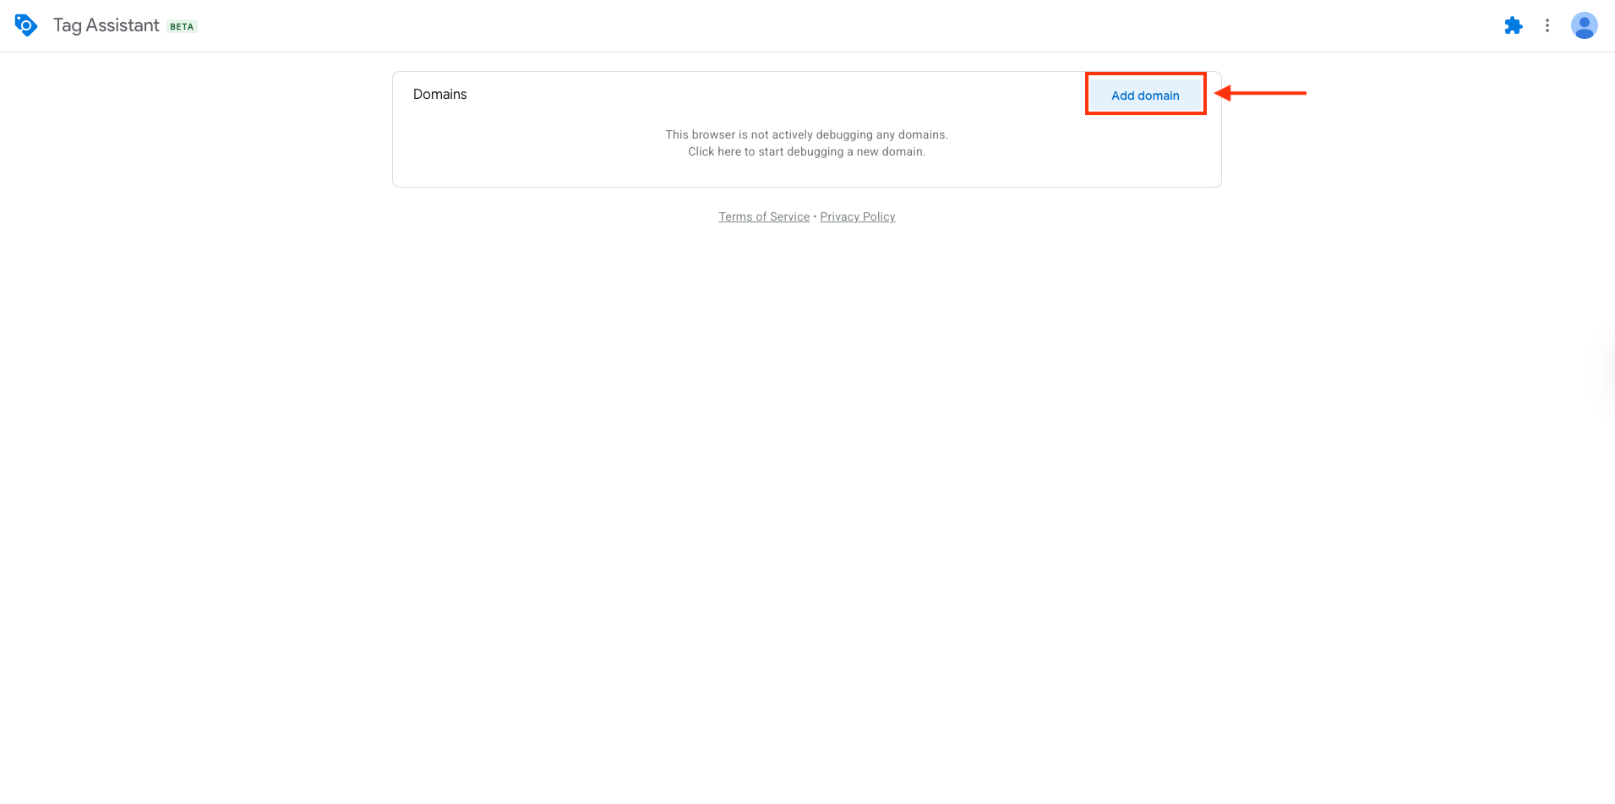
Task: Open account options from the avatar picture
Action: click(x=1584, y=25)
